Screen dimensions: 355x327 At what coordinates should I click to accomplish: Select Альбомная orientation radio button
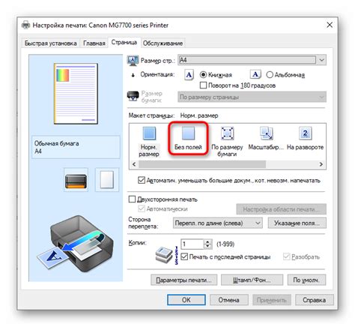270,75
